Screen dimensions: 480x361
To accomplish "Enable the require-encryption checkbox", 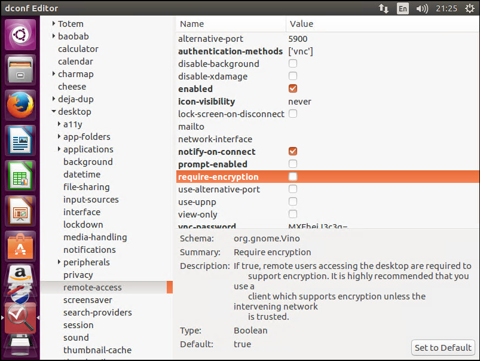I will [292, 176].
